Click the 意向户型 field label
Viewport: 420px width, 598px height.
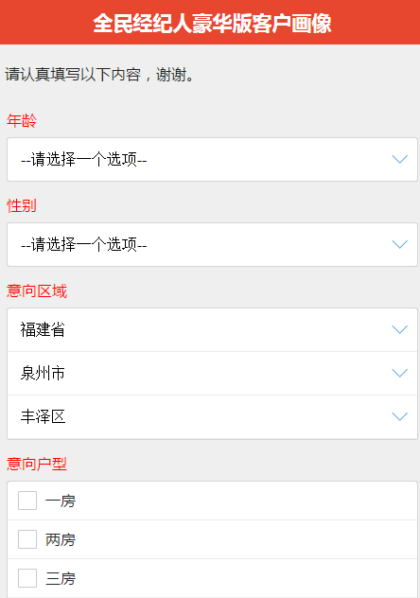click(37, 464)
